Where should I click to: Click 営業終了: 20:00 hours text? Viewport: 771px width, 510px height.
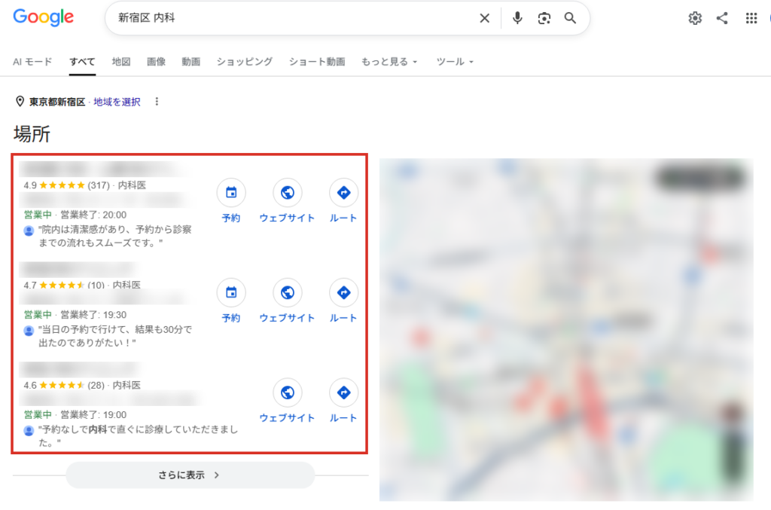[93, 215]
